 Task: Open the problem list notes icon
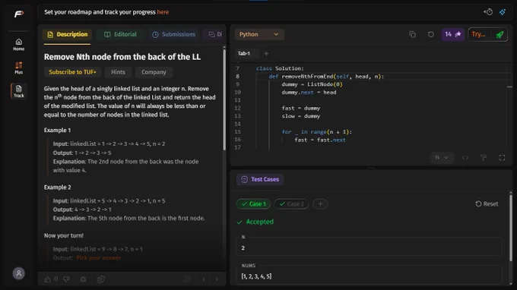point(187,279)
